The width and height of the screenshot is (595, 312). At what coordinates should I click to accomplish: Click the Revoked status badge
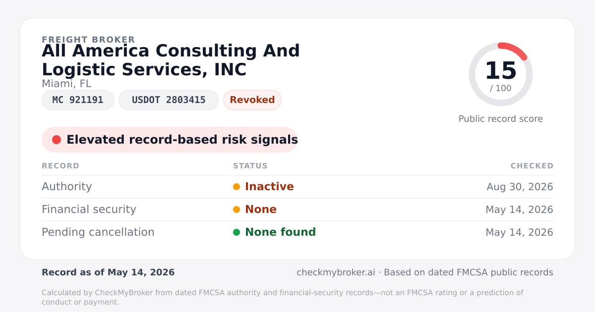pos(252,100)
